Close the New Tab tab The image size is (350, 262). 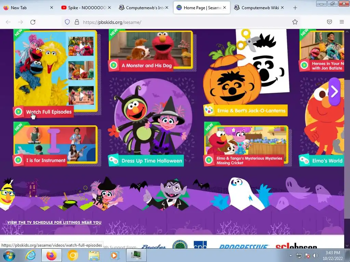point(52,8)
